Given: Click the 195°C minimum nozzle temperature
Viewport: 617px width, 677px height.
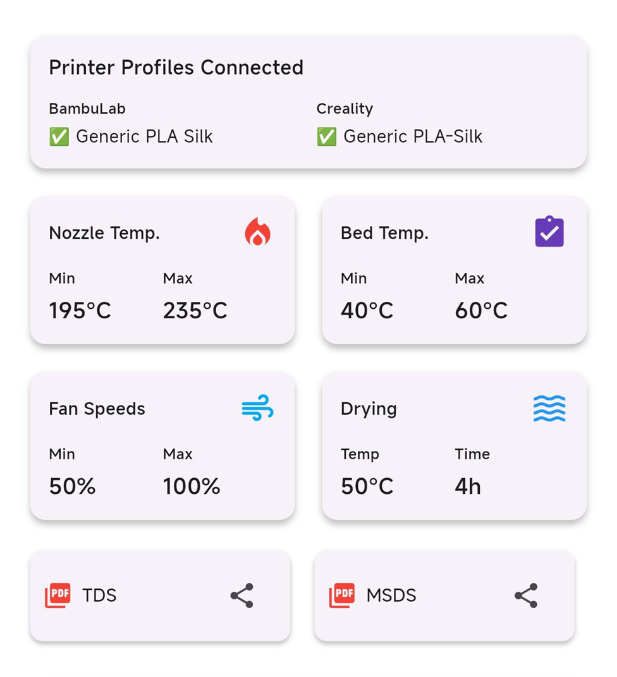Looking at the screenshot, I should click(80, 311).
